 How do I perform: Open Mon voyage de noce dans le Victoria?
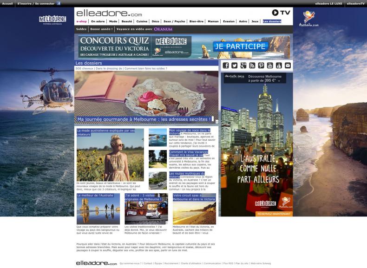(x=190, y=132)
